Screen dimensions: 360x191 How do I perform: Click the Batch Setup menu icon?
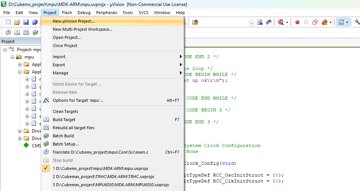[x=46, y=144]
